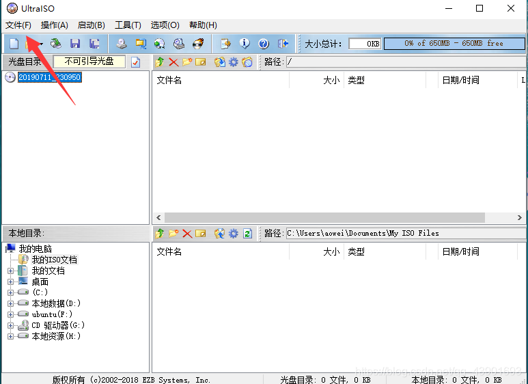Click the image properties checkmark icon
Viewport: 528px width, 384px height.
coord(135,62)
